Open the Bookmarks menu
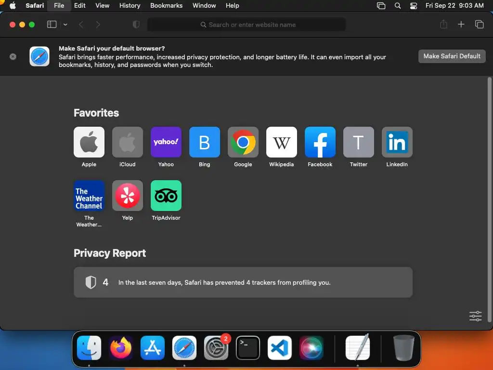Screen dimensions: 493x370 tap(166, 6)
